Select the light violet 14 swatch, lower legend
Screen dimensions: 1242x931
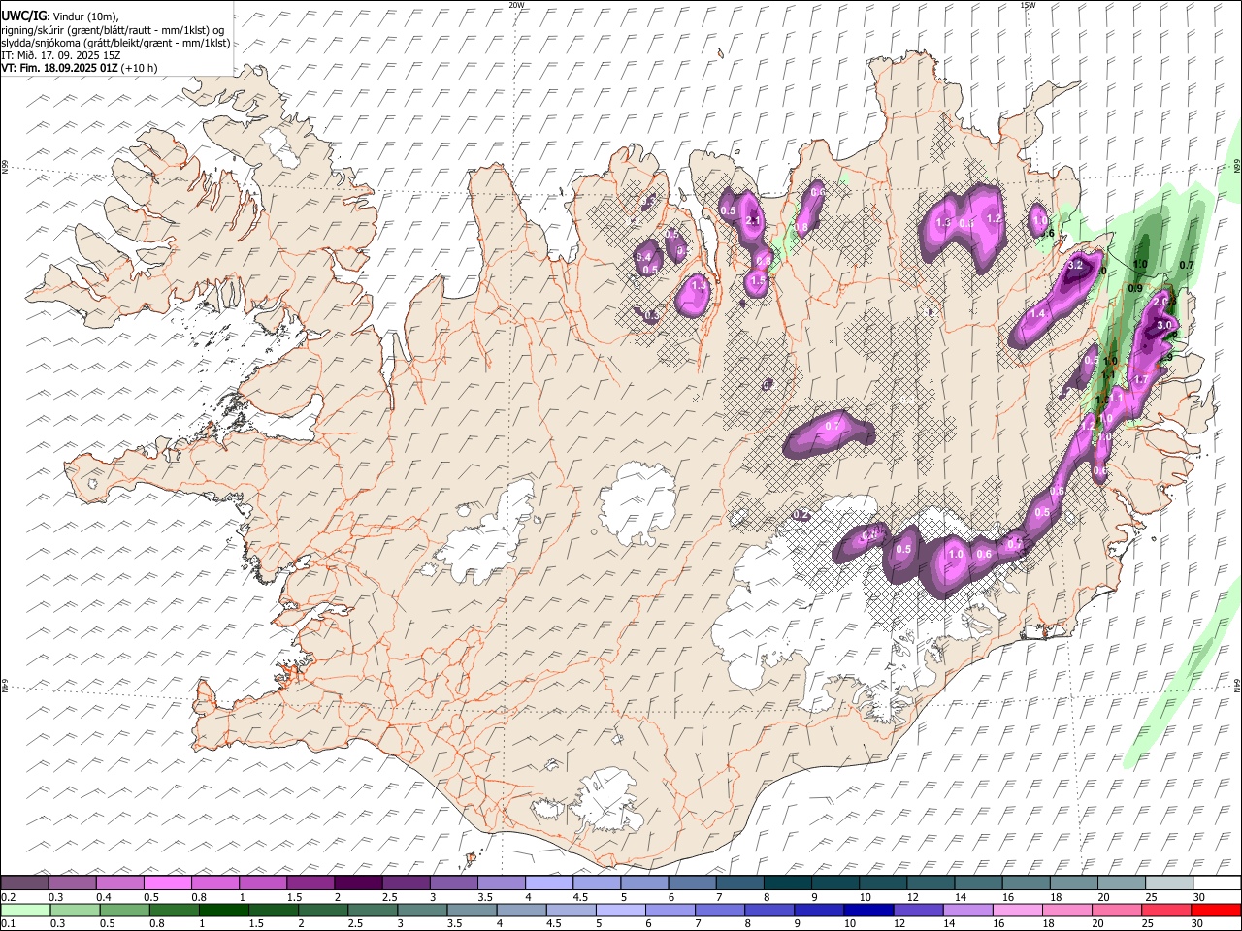(x=967, y=910)
